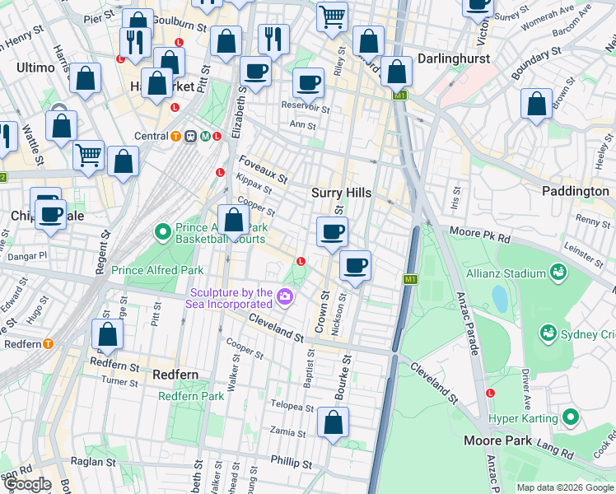Viewport: 616px width, 494px height.
Task: Select the Hyper Karting label text
Action: [523, 418]
